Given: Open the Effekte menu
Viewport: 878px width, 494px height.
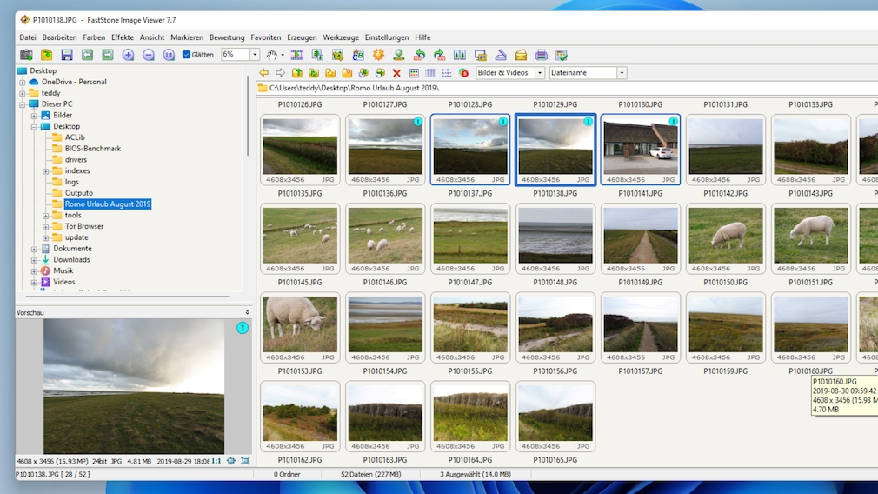Looking at the screenshot, I should (x=122, y=37).
